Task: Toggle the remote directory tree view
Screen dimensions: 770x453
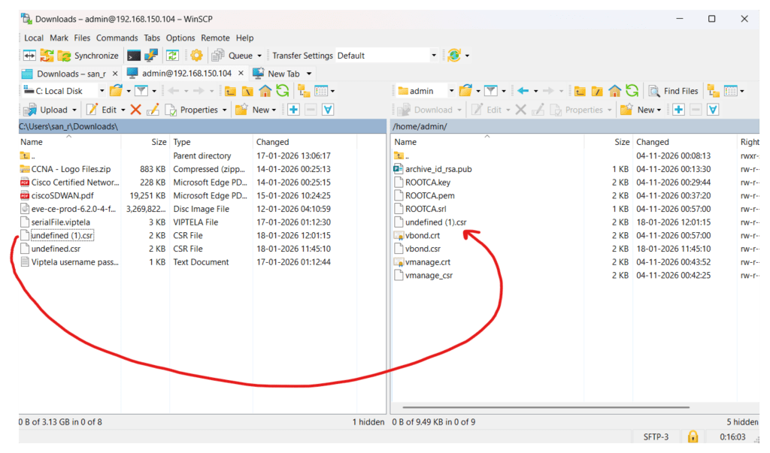Action: 713,91
